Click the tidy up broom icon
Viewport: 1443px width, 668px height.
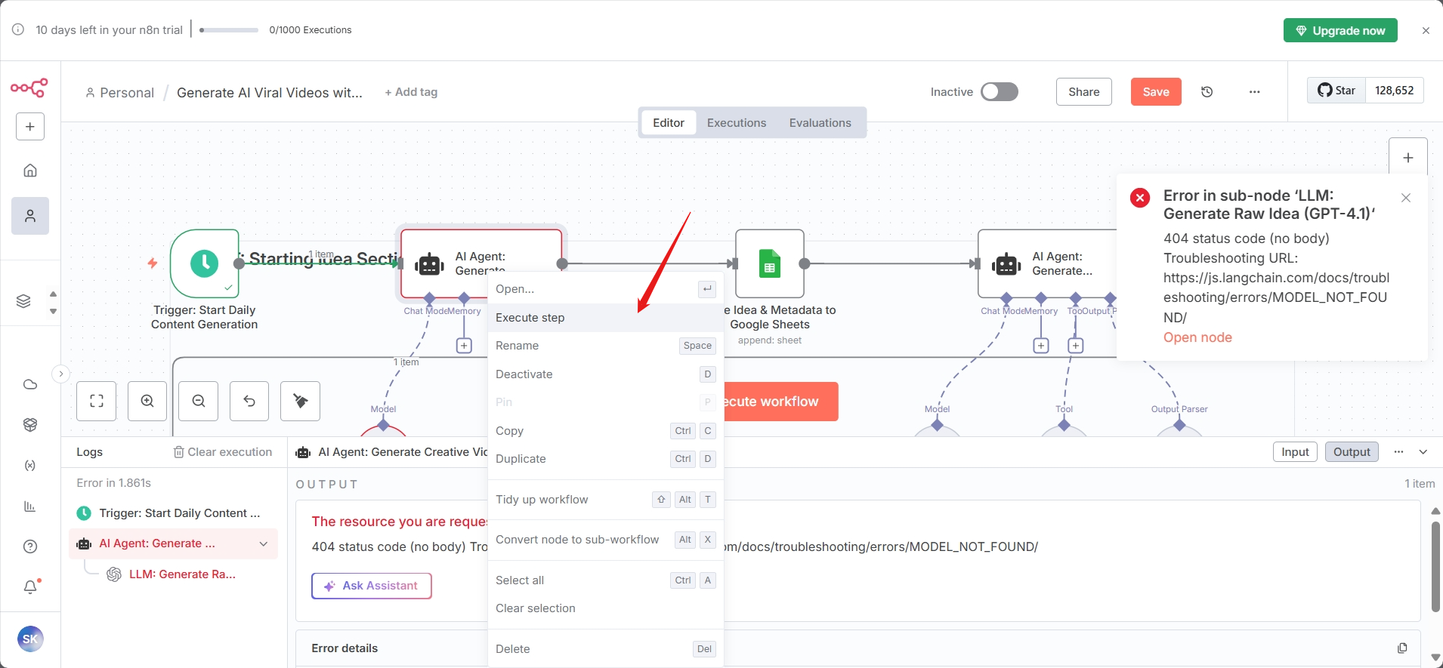pyautogui.click(x=301, y=401)
